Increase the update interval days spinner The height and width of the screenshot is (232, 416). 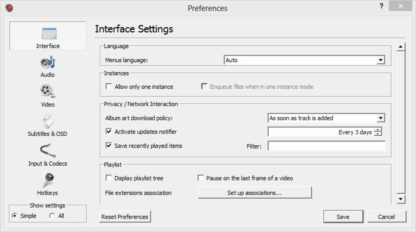378,130
